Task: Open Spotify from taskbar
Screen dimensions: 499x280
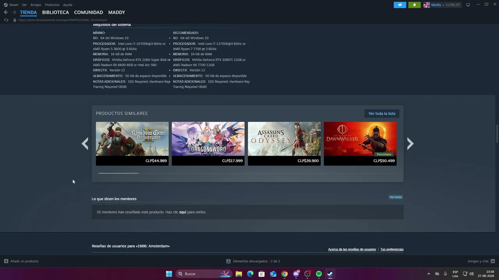Action: [319, 274]
